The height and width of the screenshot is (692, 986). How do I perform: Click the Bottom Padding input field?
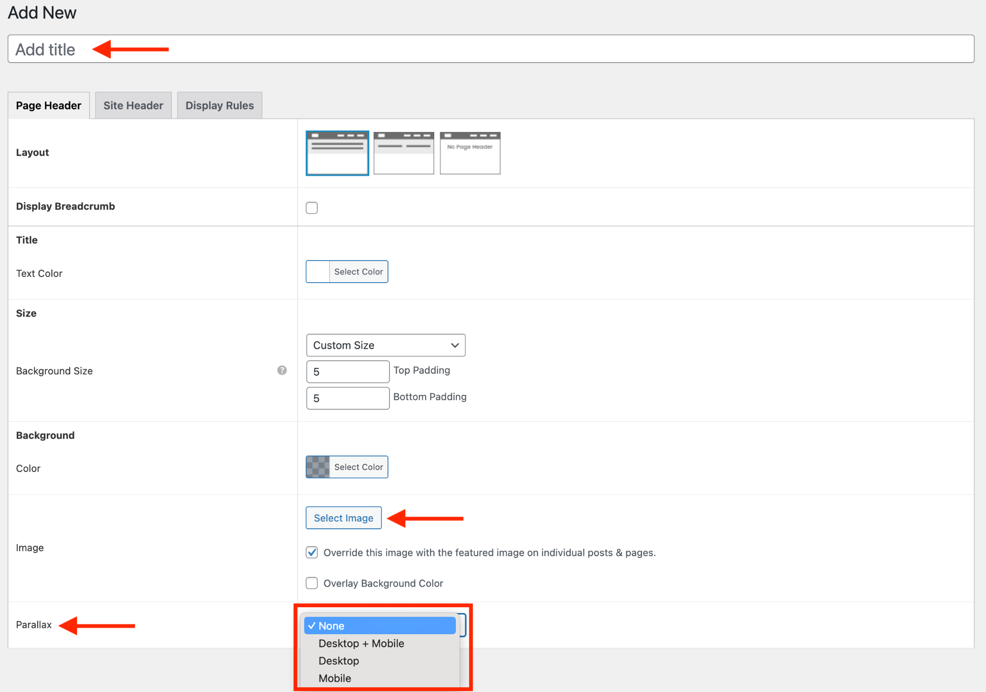(348, 398)
